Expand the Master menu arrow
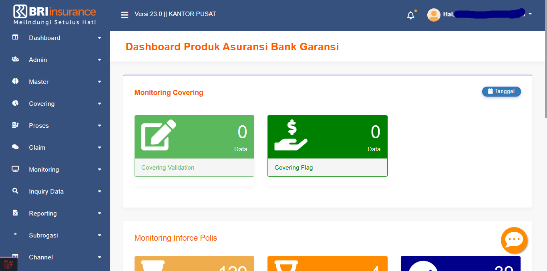Image resolution: width=547 pixels, height=271 pixels. (x=100, y=82)
